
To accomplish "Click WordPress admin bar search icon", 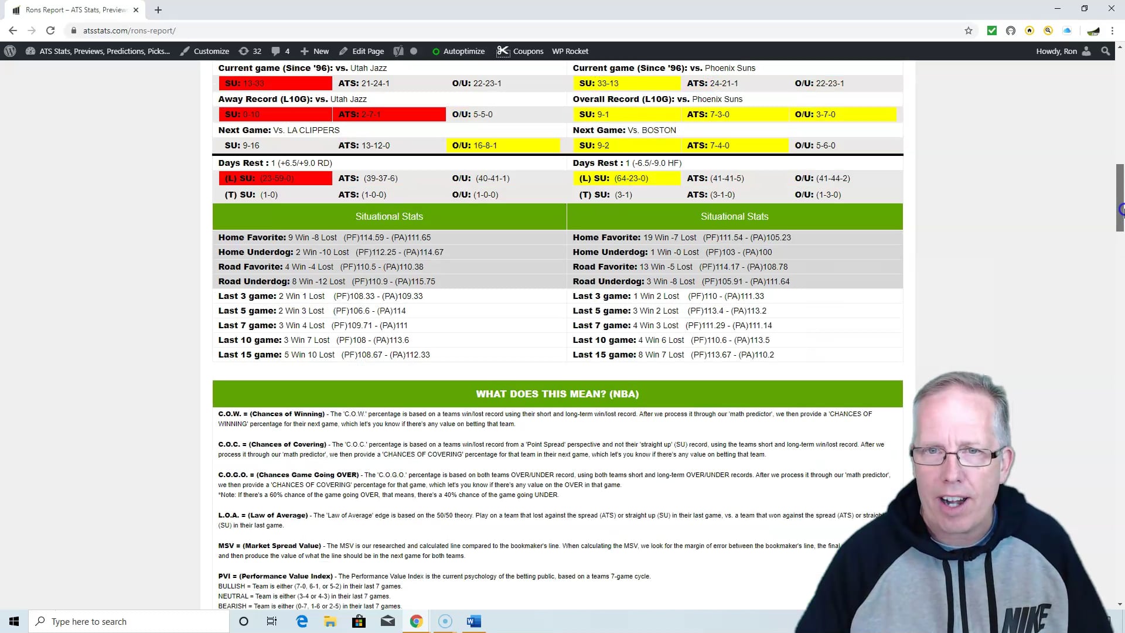I will pos(1106,51).
